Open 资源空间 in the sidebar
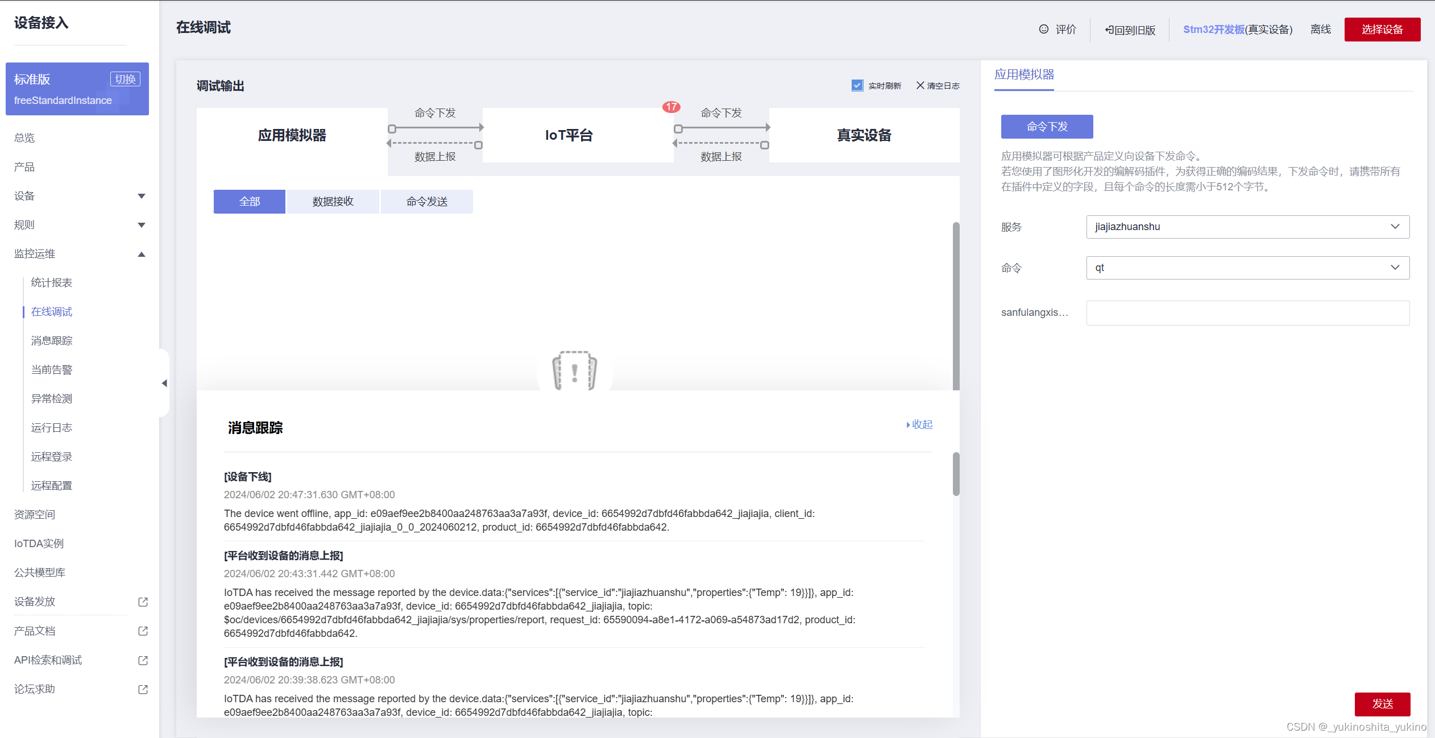The width and height of the screenshot is (1435, 738). pyautogui.click(x=35, y=515)
